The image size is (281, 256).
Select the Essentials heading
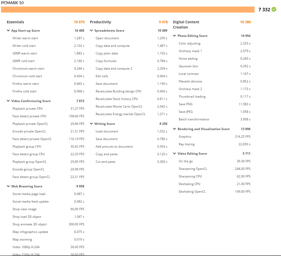pyautogui.click(x=15, y=22)
